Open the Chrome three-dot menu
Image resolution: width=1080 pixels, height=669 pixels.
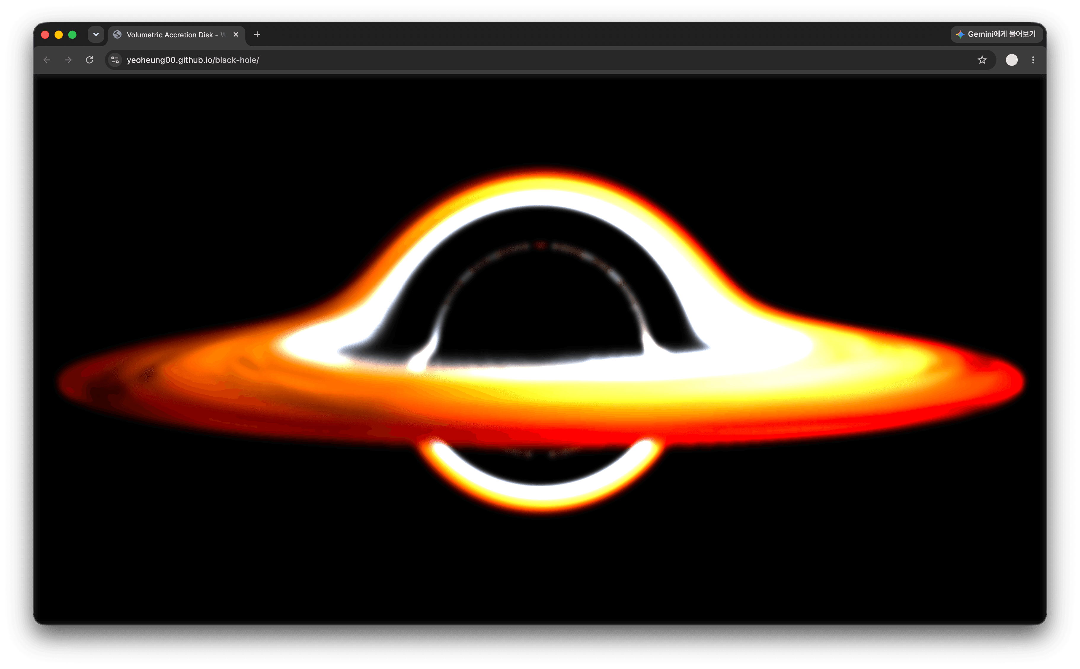[1033, 60]
